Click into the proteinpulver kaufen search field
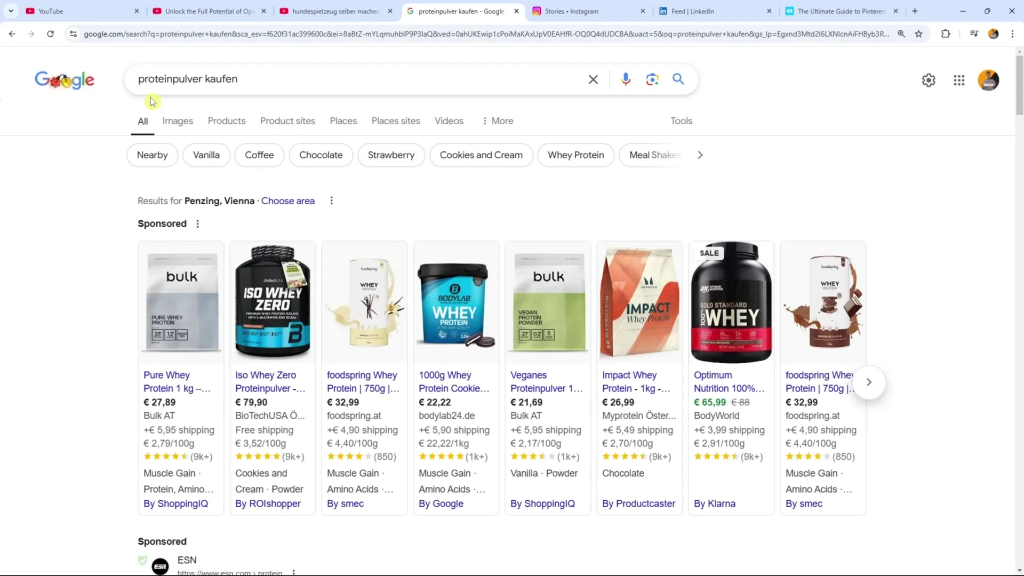The height and width of the screenshot is (576, 1024). click(357, 79)
